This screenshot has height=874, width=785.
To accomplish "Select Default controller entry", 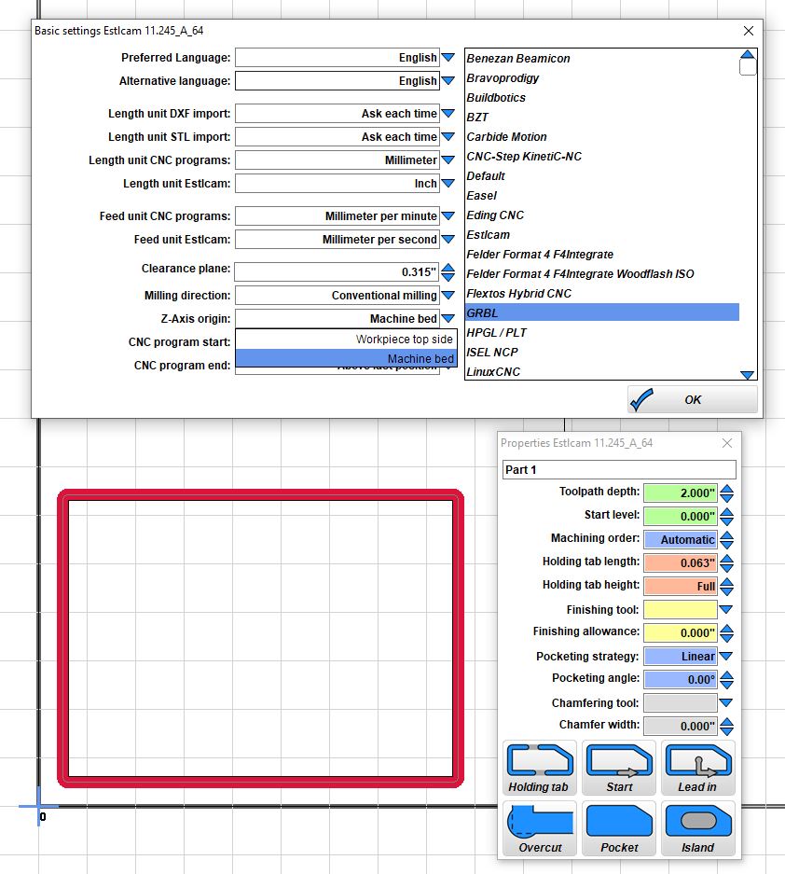I will 602,176.
